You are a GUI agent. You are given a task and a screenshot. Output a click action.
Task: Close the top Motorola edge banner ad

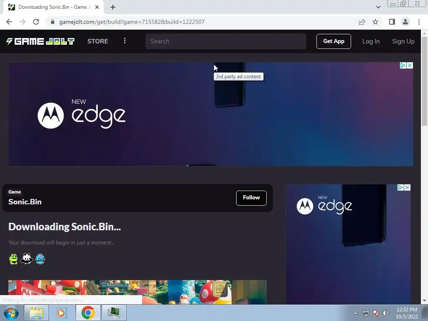[410, 66]
